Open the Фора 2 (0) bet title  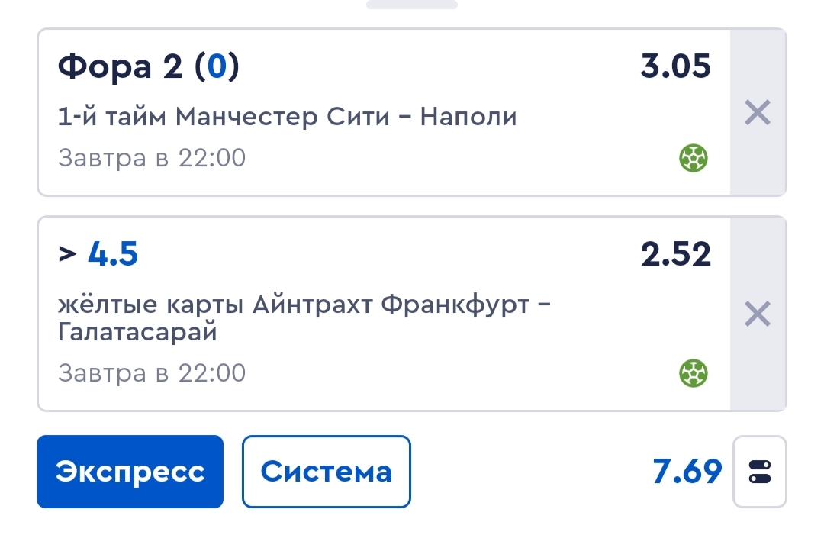pyautogui.click(x=148, y=66)
